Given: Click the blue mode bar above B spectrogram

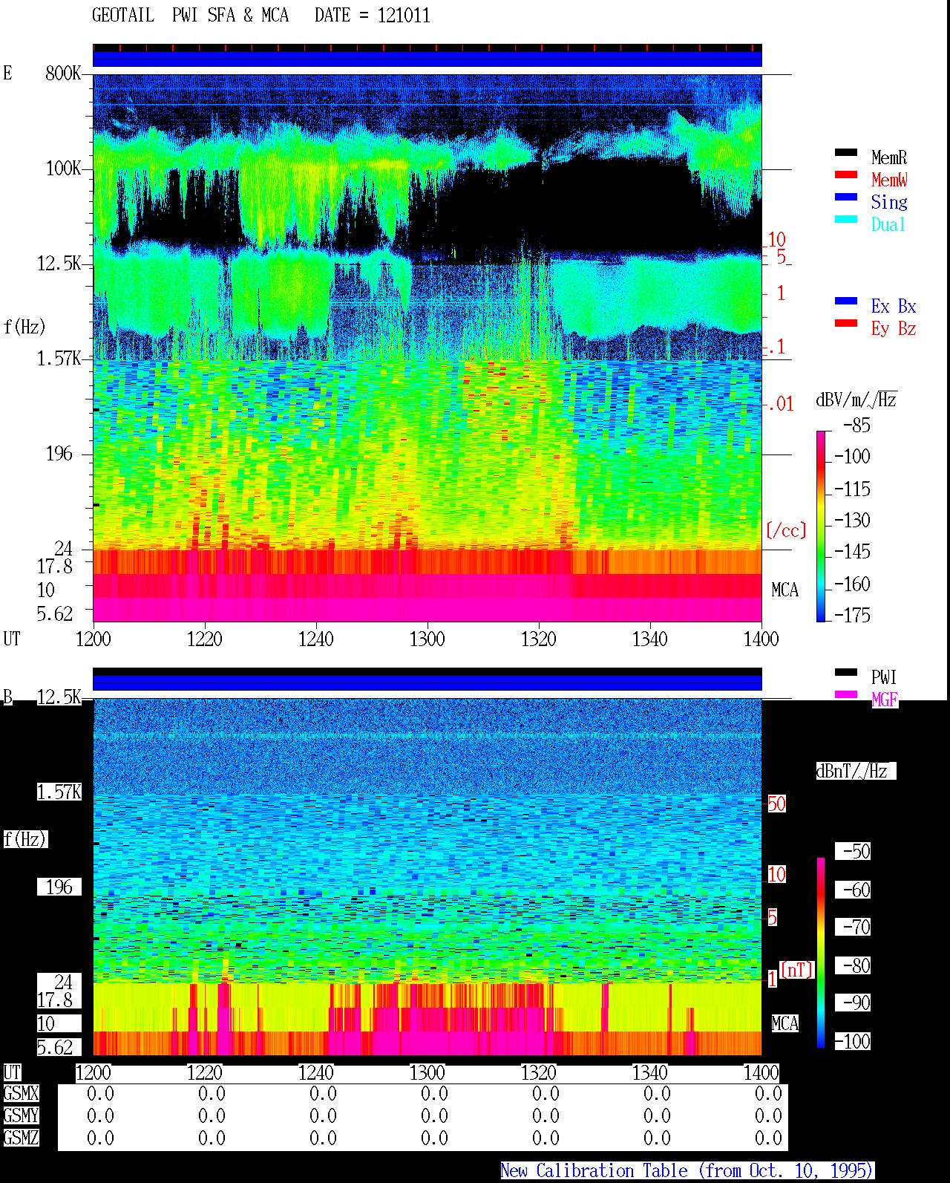Looking at the screenshot, I should 427,682.
